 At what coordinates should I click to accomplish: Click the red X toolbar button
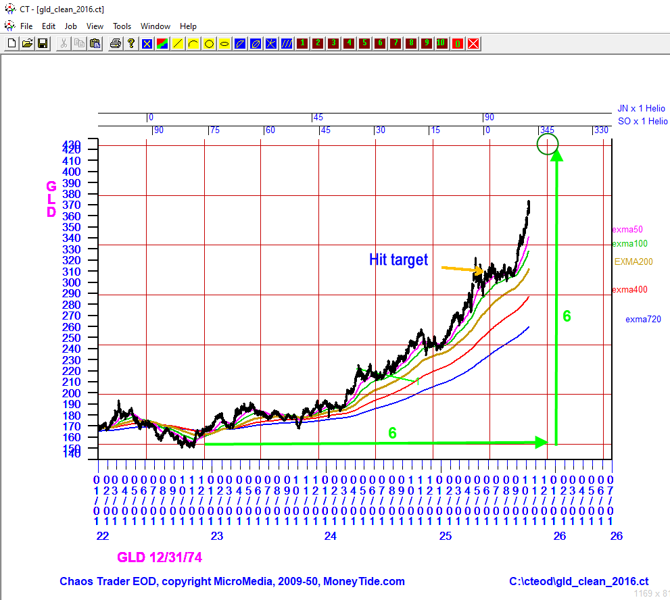(473, 43)
